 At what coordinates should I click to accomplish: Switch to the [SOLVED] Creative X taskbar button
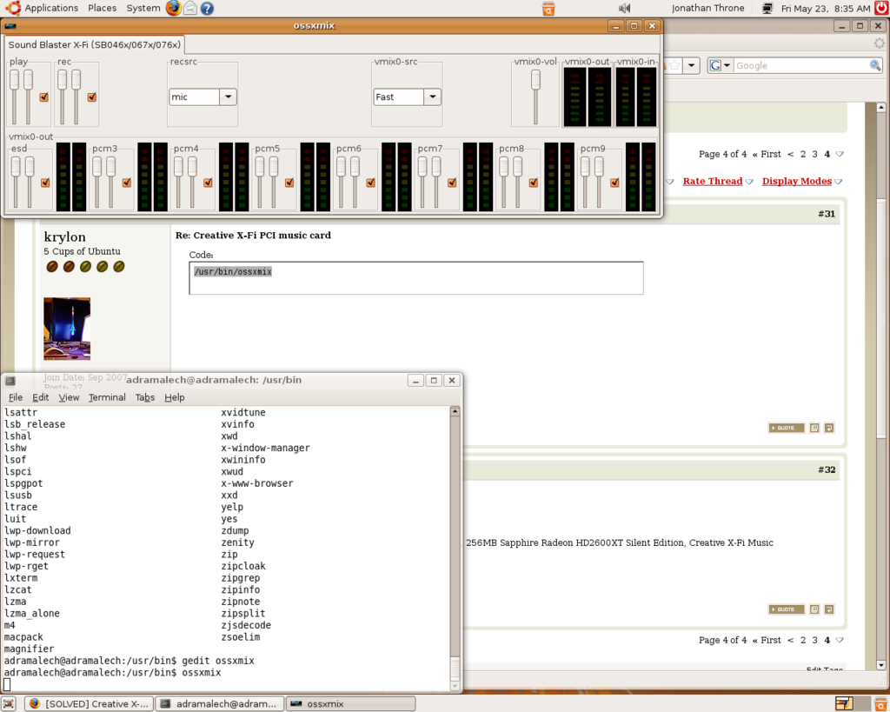[90, 703]
